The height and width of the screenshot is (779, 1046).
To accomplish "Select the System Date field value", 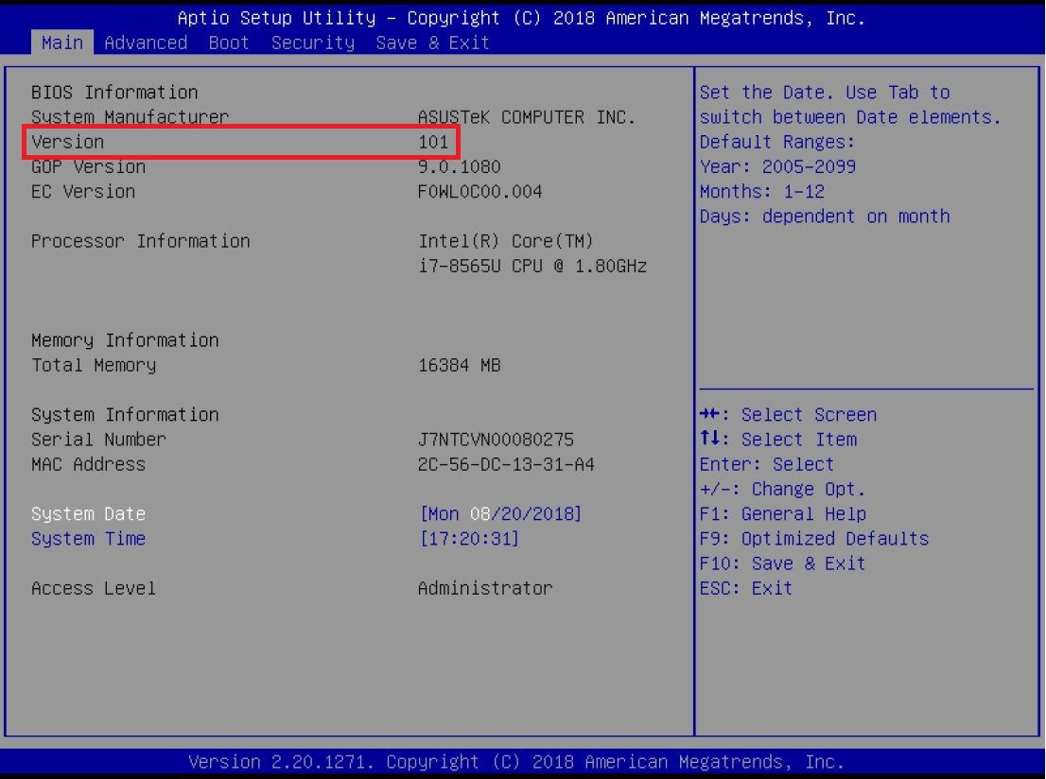I will click(x=500, y=514).
